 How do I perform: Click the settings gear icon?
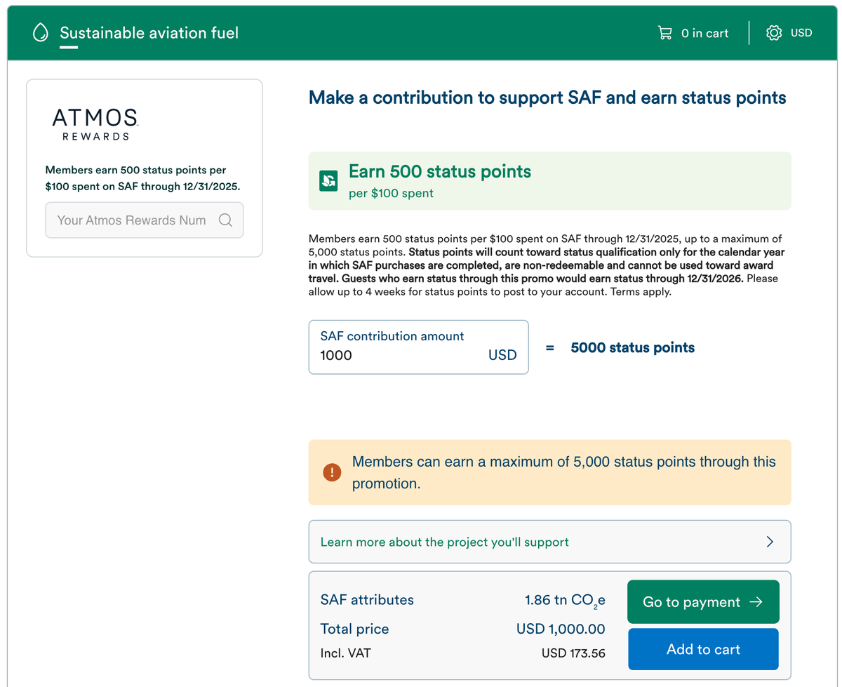(x=773, y=32)
